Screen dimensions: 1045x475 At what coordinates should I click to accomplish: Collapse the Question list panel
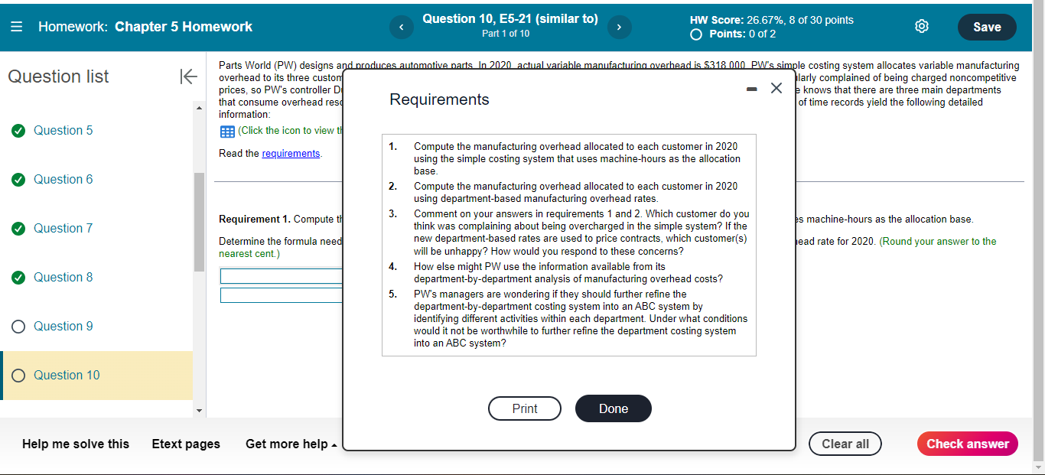pos(188,76)
